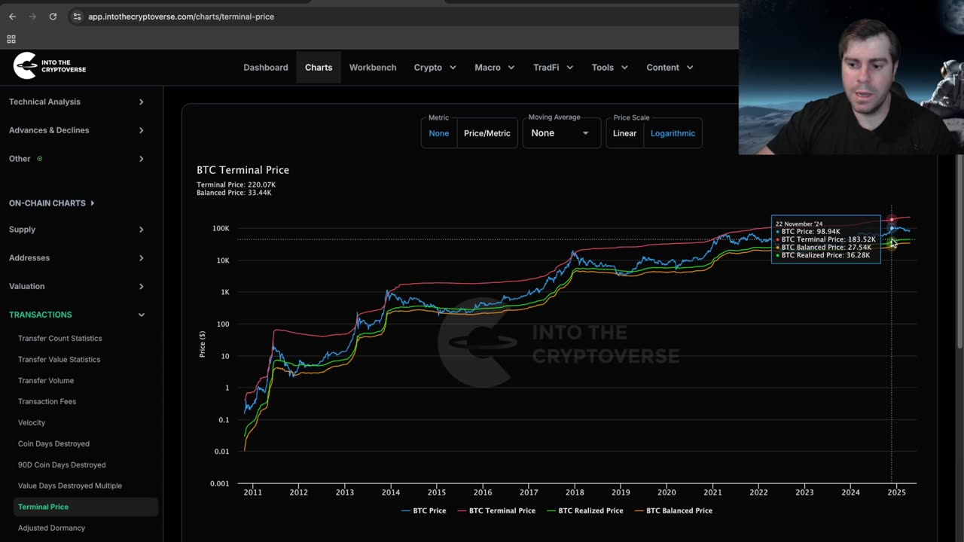The height and width of the screenshot is (542, 964).
Task: Click the Terminal Price: 220.07K value
Action: click(236, 184)
